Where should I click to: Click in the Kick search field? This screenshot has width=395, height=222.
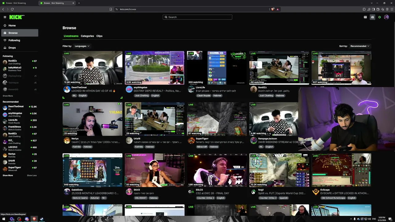tap(197, 17)
